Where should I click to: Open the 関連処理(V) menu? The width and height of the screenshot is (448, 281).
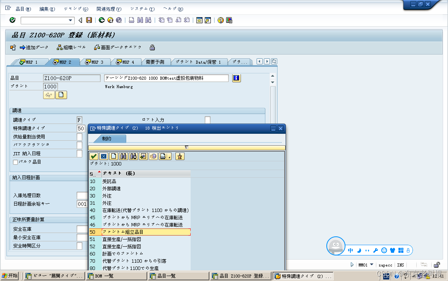pyautogui.click(x=109, y=9)
